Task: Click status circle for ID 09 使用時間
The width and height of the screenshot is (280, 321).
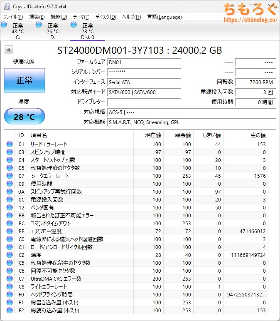Action: pos(10,184)
